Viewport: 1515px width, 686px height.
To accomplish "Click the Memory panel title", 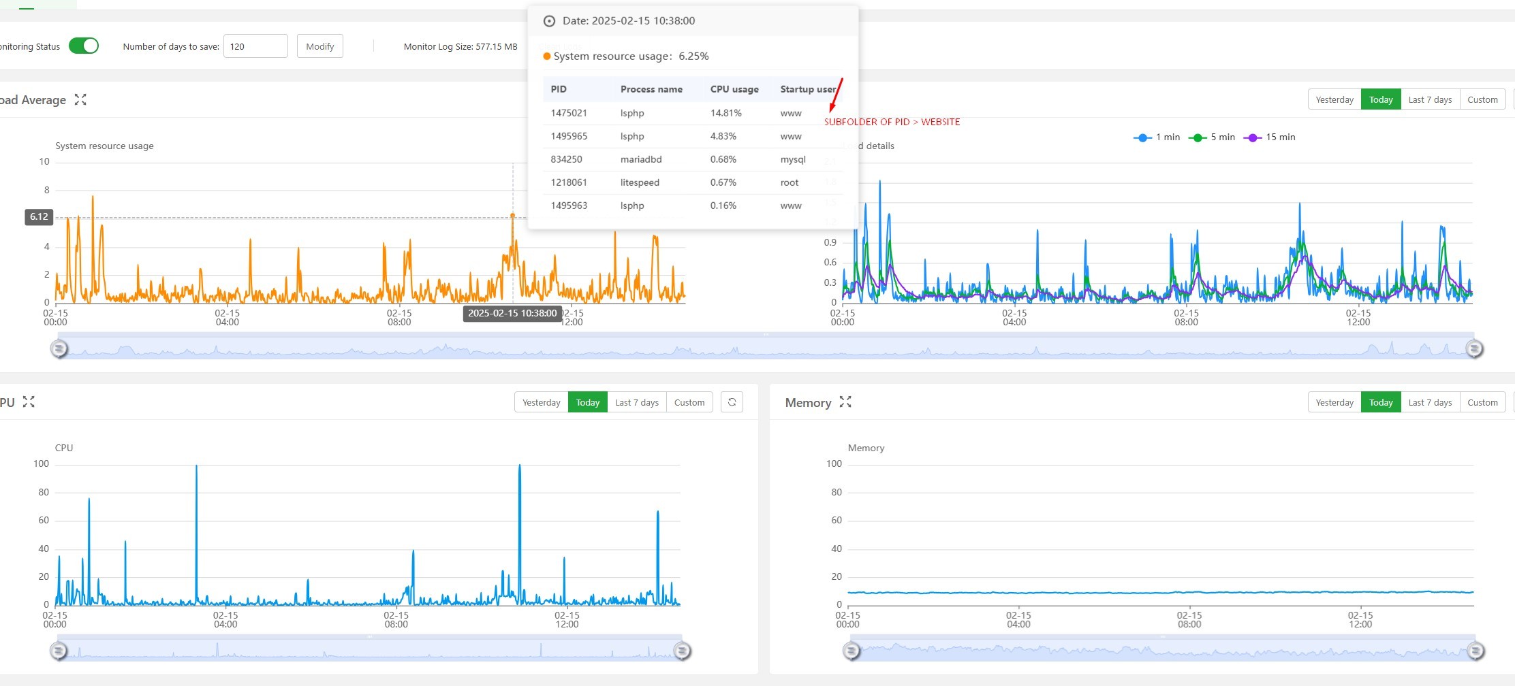I will [808, 402].
